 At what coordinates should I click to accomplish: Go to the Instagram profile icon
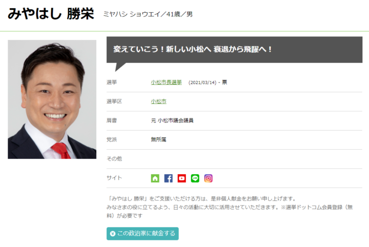pyautogui.click(x=209, y=178)
